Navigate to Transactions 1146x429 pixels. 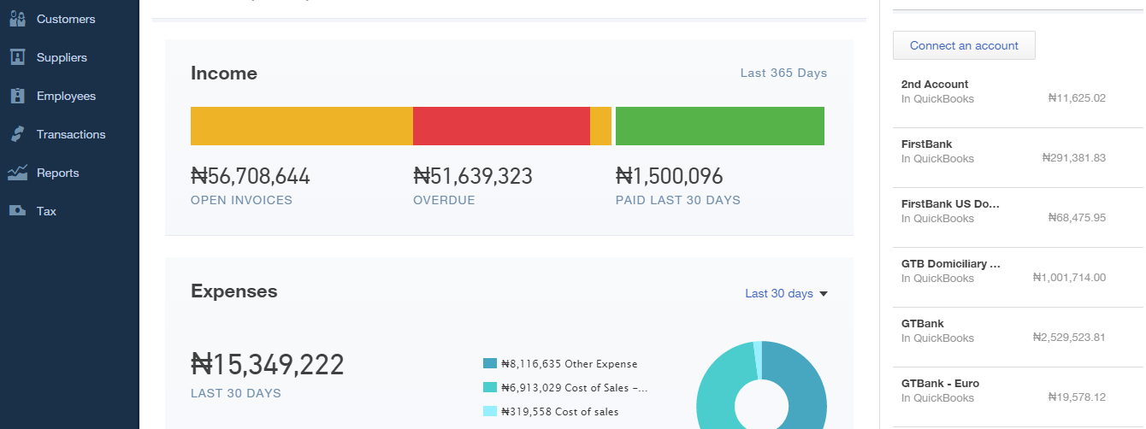point(71,134)
